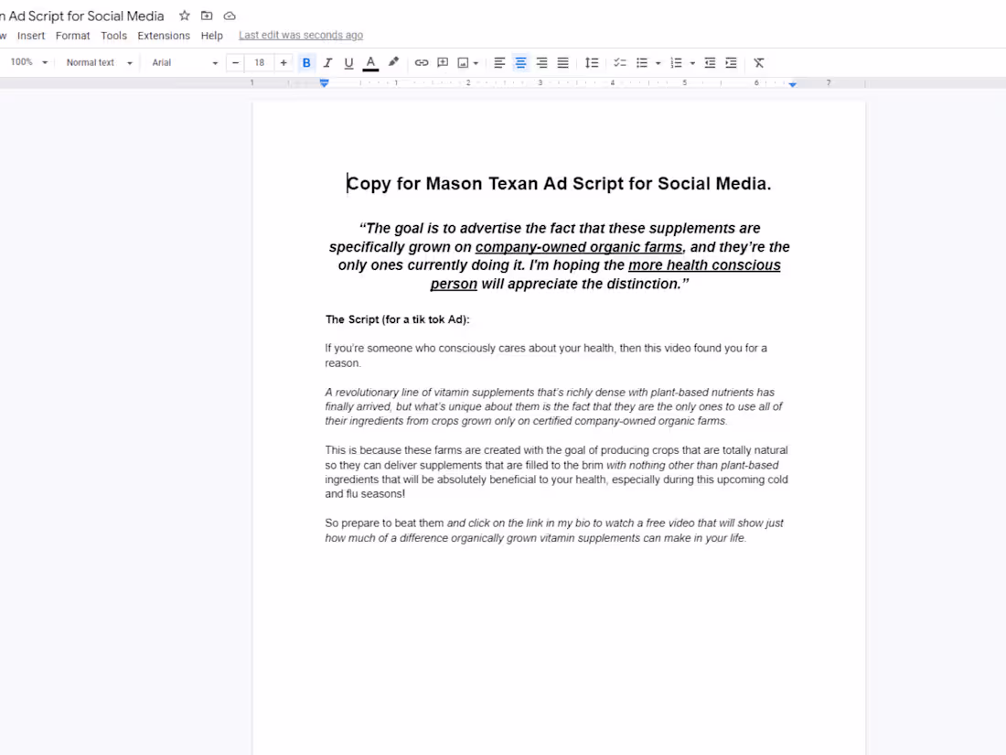Clear formatting with the toolbar icon
The height and width of the screenshot is (755, 1006).
pos(758,62)
